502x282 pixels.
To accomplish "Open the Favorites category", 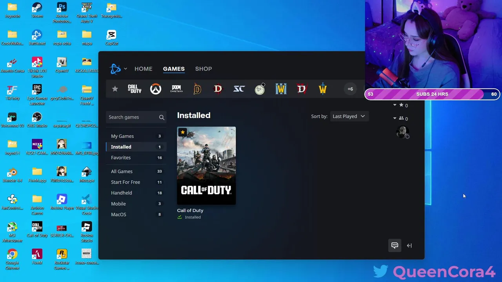I will 136,157.
